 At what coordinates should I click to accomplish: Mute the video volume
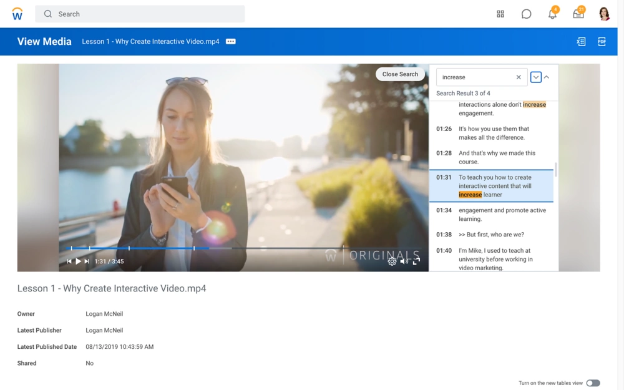404,261
